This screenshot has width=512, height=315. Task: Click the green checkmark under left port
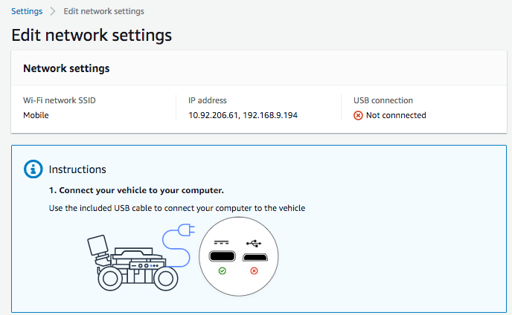221,272
